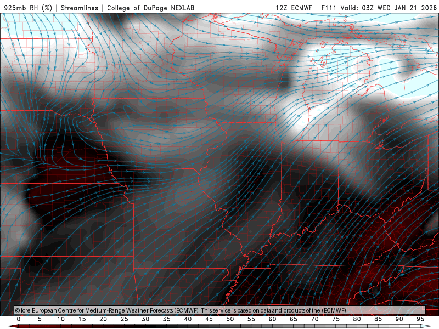Click the '45' color scale label

tap(209, 319)
